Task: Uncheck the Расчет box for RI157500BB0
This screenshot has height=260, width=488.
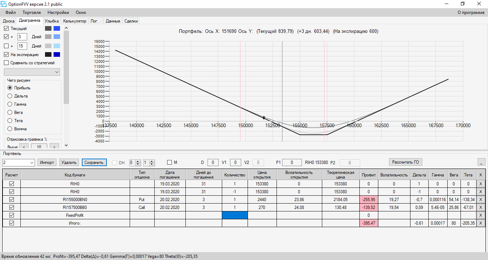Action: pos(12,207)
